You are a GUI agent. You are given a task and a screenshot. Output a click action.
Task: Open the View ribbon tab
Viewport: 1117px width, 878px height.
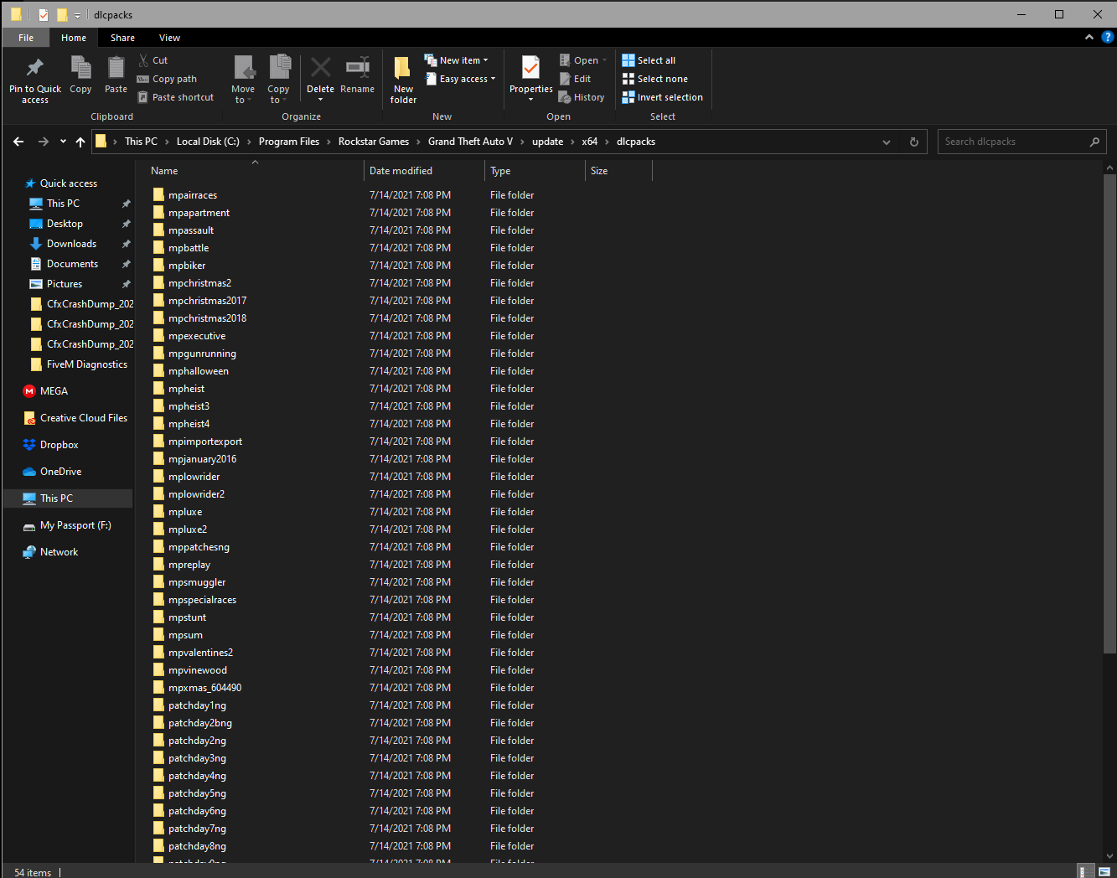coord(169,38)
